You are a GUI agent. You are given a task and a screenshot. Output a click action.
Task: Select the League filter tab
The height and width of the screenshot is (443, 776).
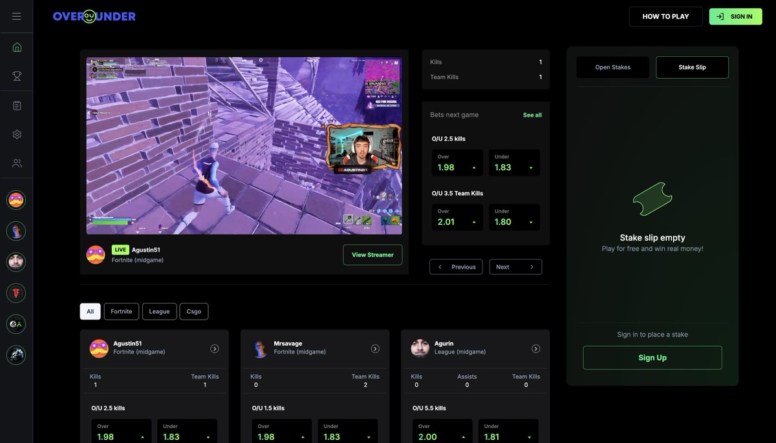[x=159, y=311]
